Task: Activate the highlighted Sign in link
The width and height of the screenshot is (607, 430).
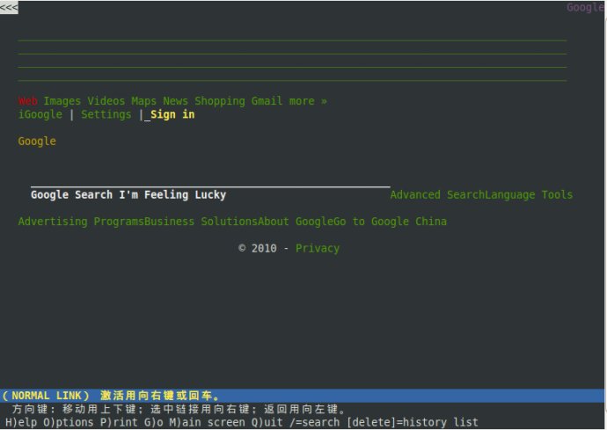Action: (x=172, y=114)
